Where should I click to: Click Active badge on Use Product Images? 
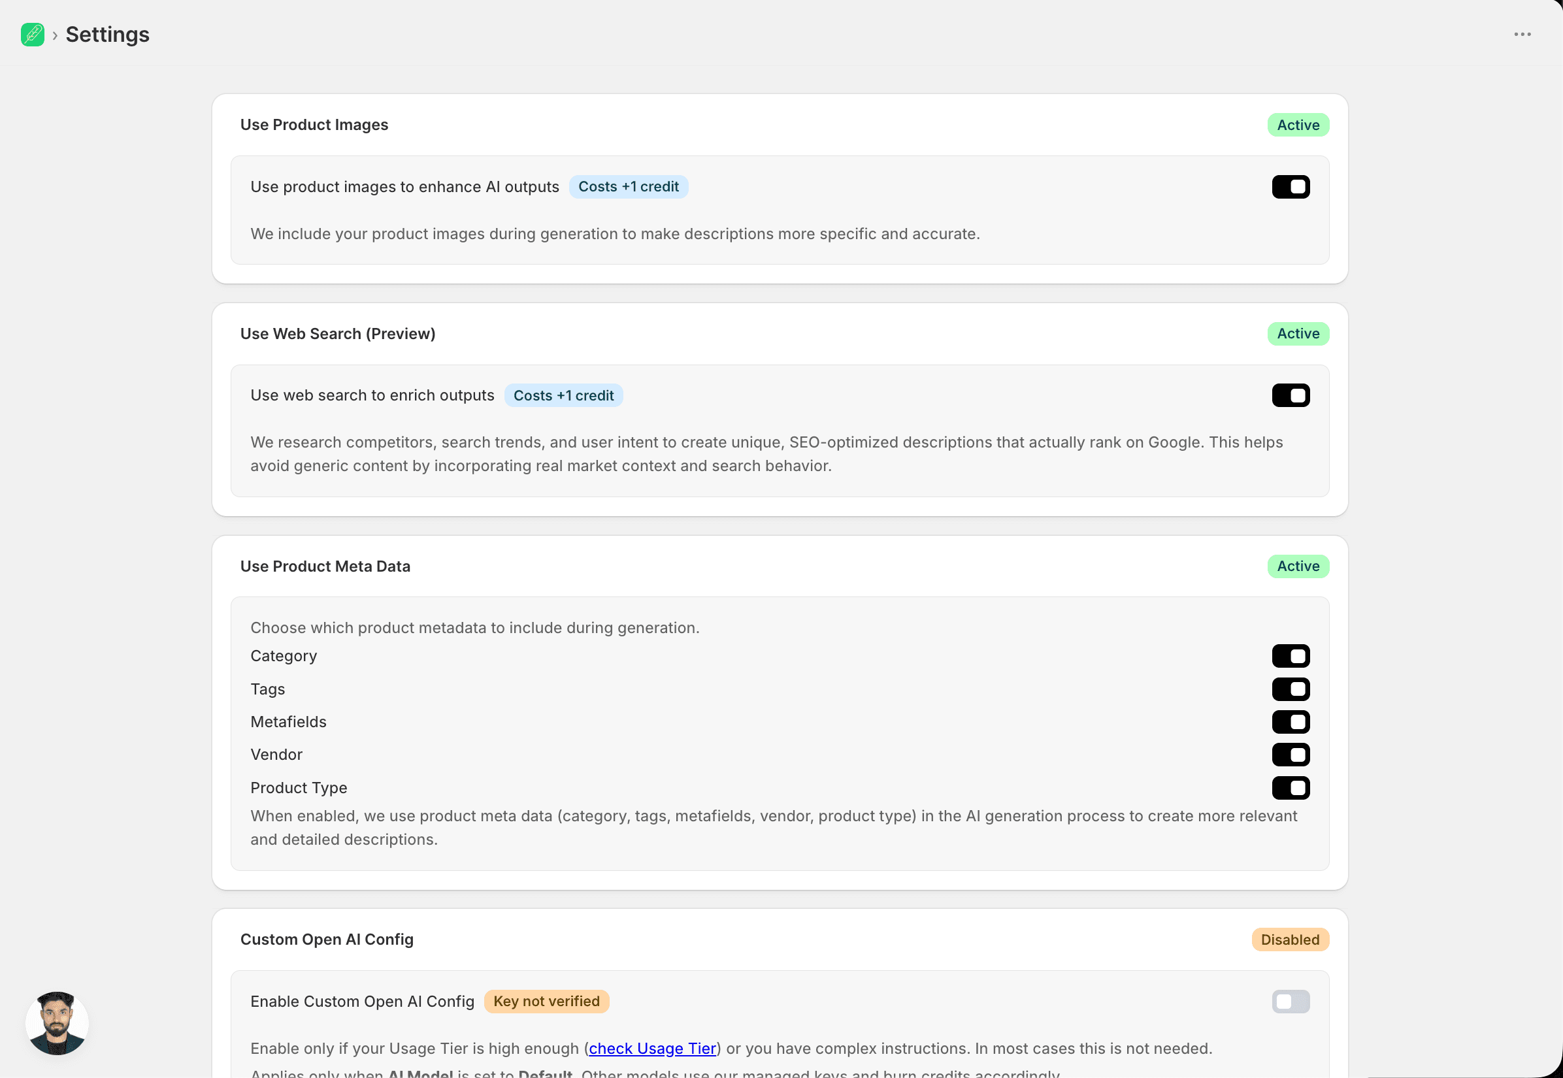tap(1298, 125)
